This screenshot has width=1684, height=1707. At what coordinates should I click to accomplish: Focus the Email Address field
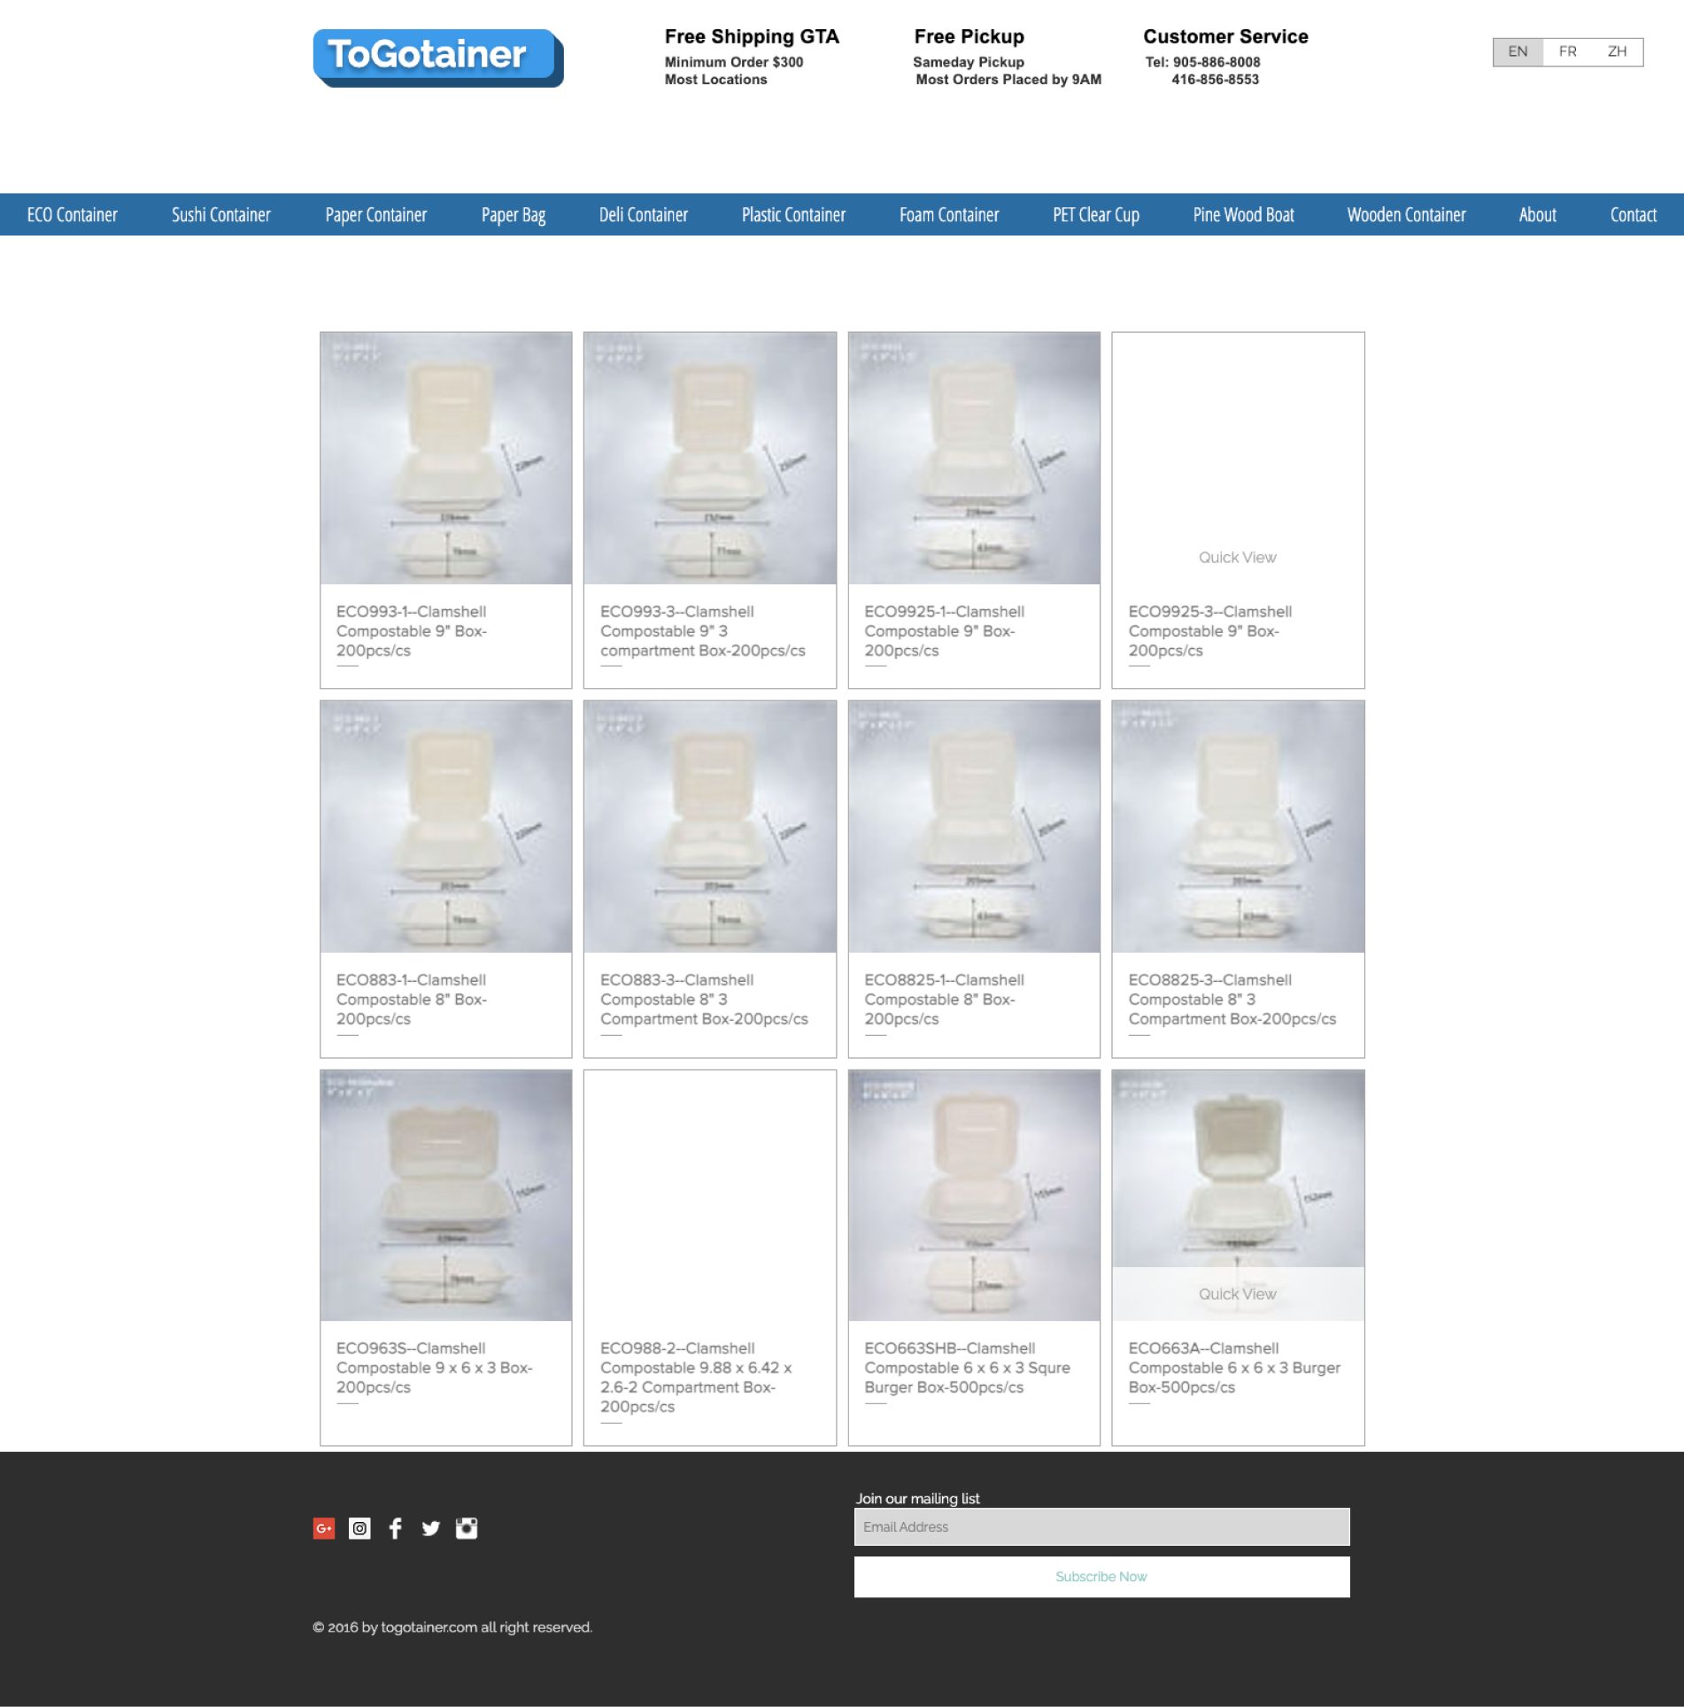(1101, 1526)
